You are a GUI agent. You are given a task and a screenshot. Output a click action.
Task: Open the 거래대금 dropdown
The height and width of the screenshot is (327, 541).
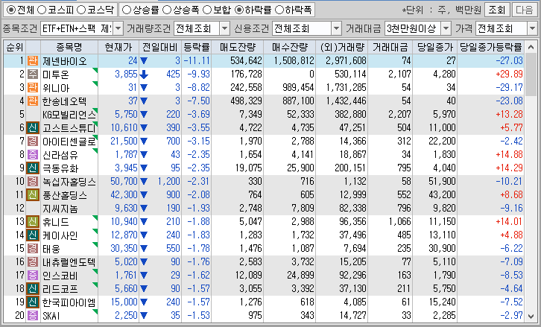[446, 28]
